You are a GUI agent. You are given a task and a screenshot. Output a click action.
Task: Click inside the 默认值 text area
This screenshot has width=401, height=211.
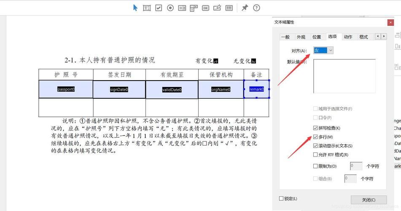tap(344, 76)
